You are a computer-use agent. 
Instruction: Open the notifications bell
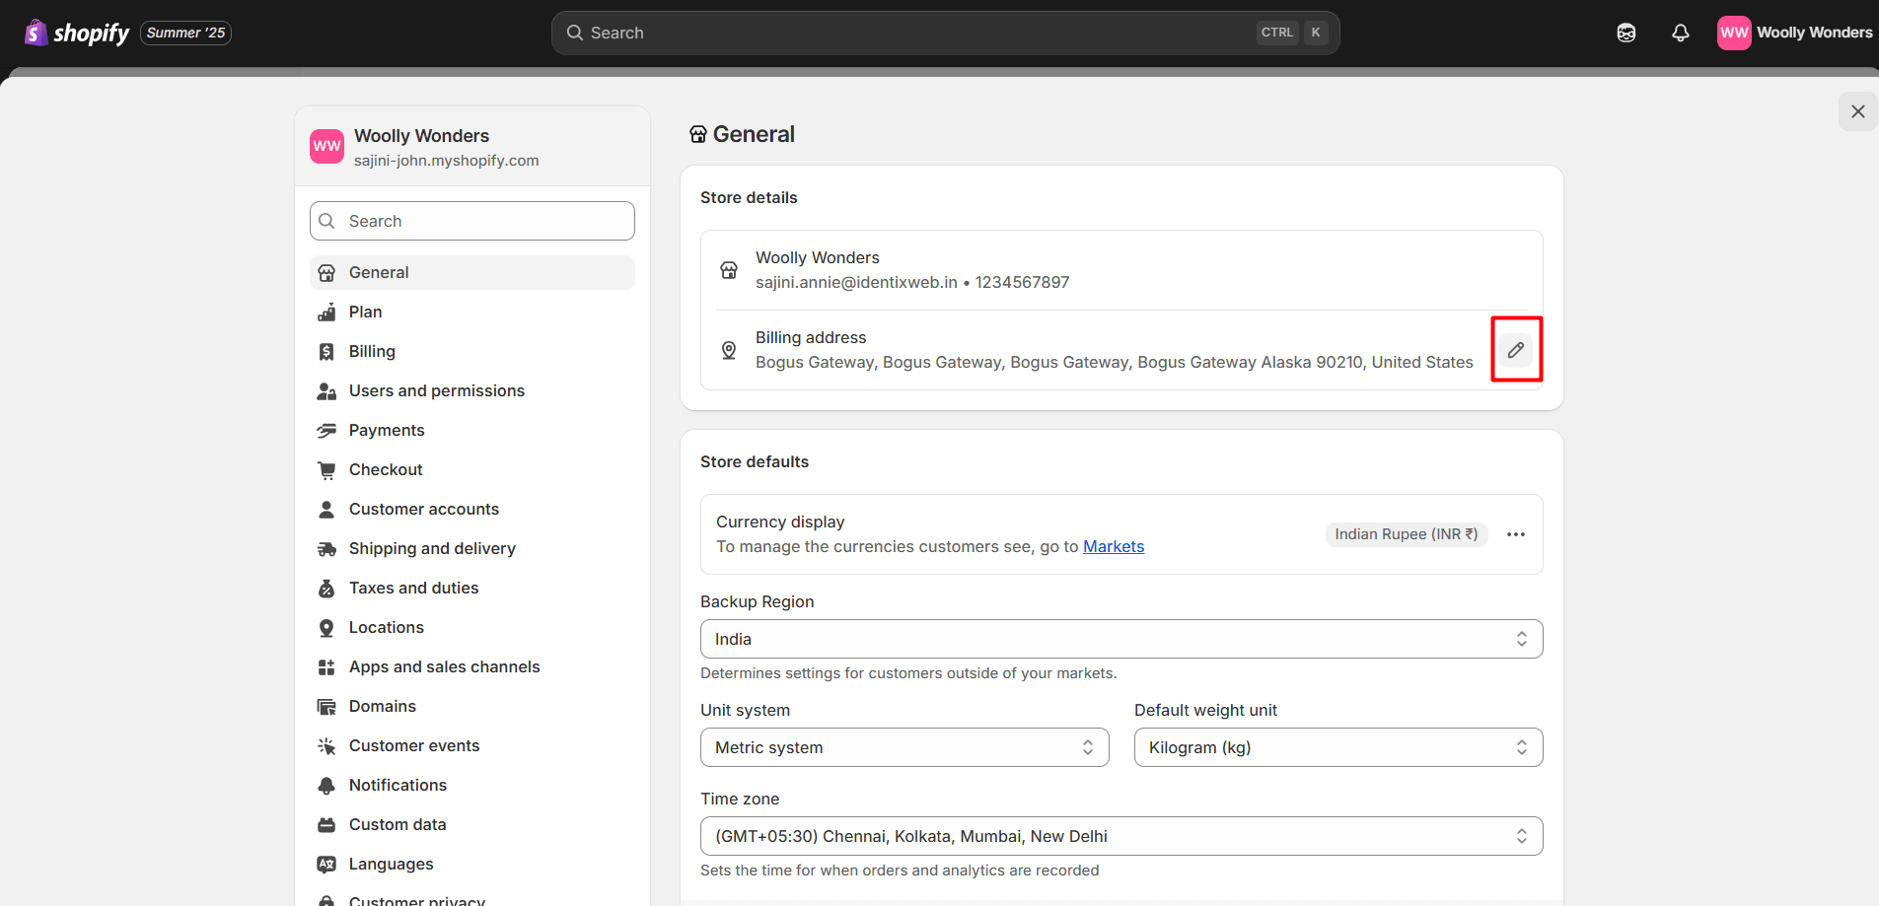coord(1681,33)
